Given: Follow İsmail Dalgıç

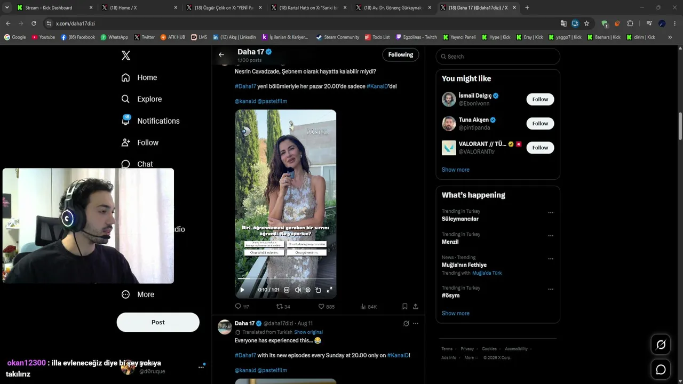Looking at the screenshot, I should point(540,99).
